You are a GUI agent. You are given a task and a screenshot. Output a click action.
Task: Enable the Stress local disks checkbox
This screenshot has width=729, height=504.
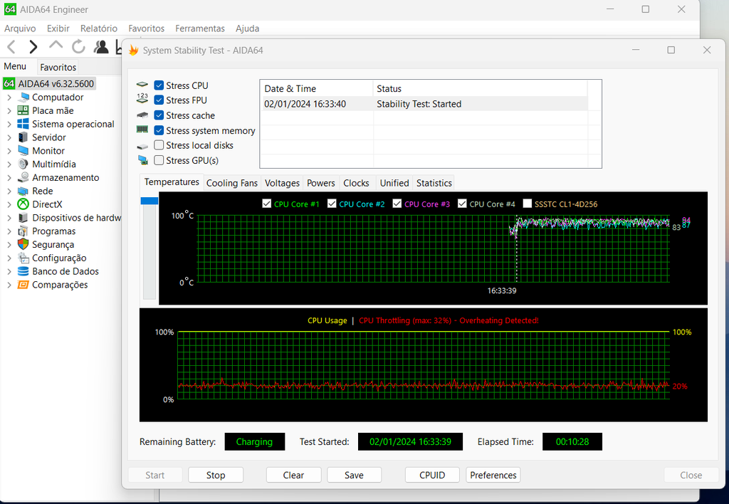point(158,145)
